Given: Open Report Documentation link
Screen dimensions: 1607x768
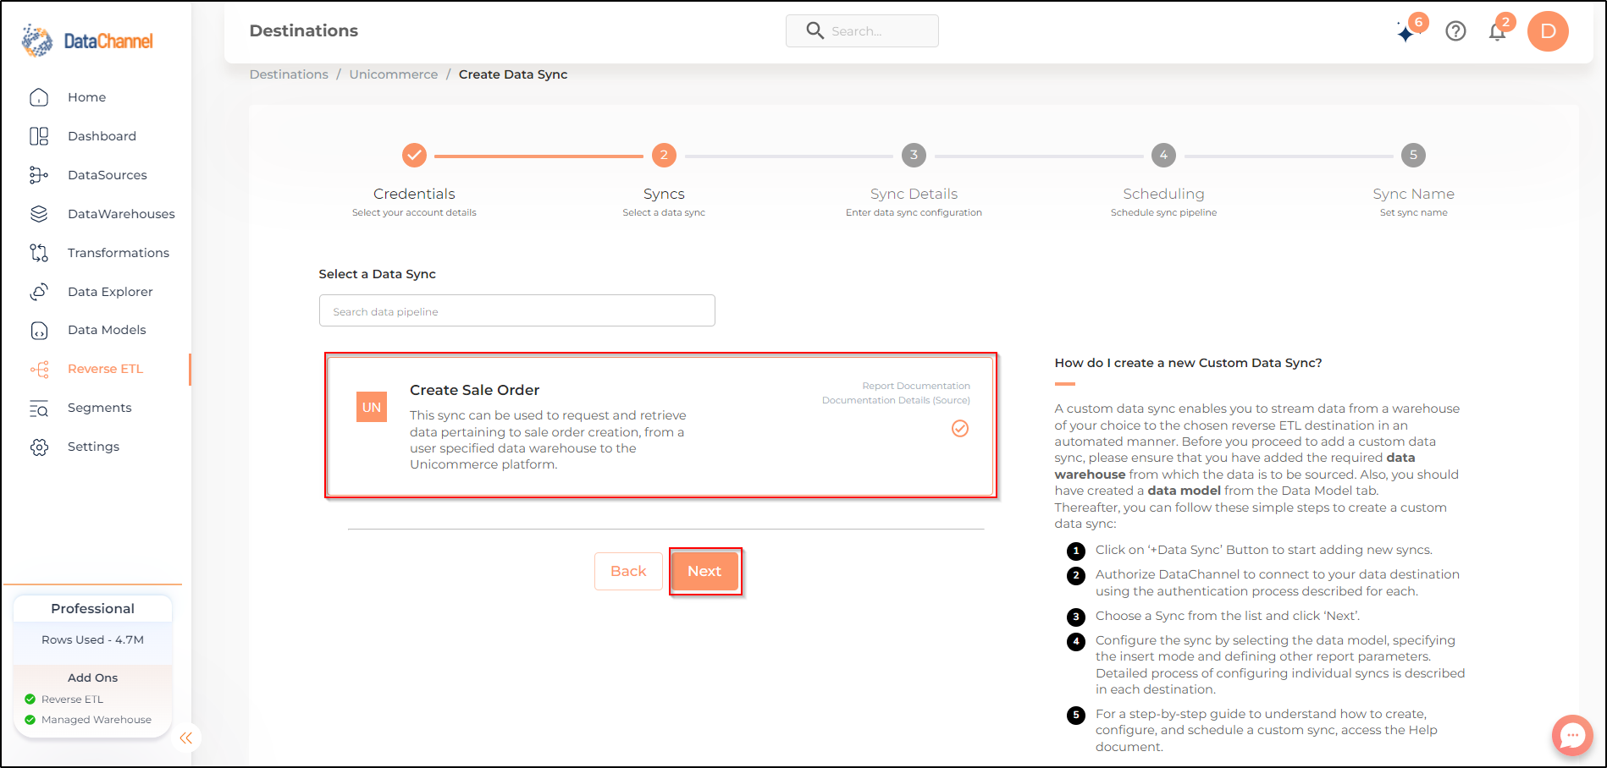Looking at the screenshot, I should click(916, 386).
